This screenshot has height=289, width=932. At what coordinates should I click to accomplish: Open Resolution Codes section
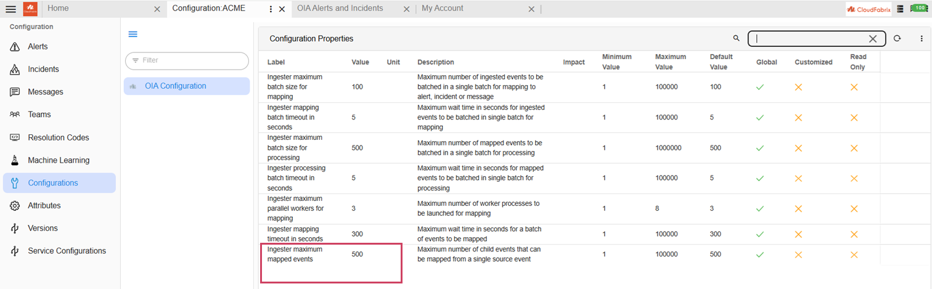[x=59, y=137]
